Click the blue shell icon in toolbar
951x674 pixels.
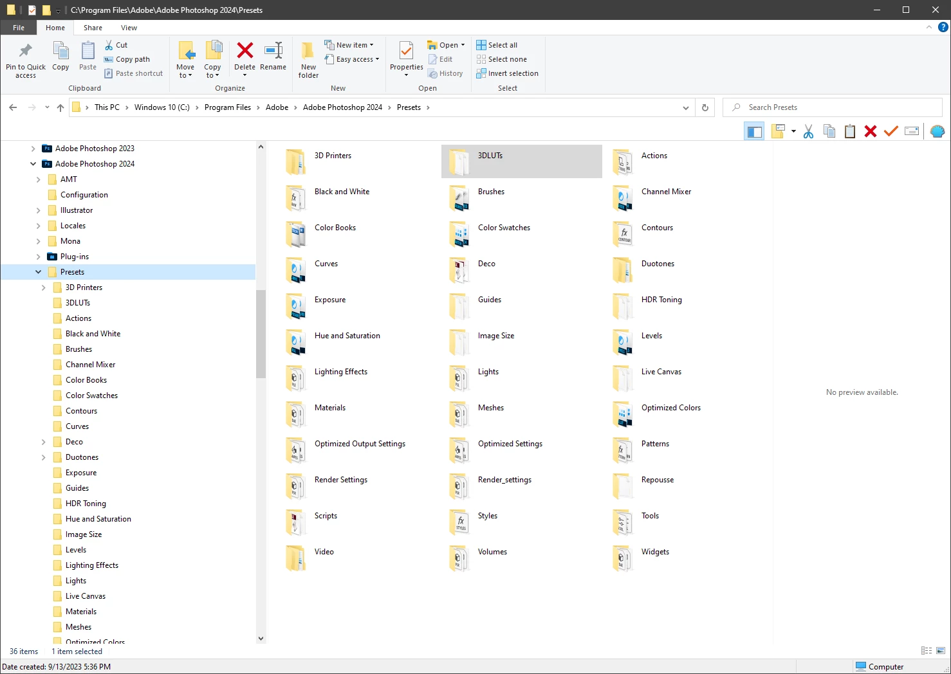click(937, 132)
